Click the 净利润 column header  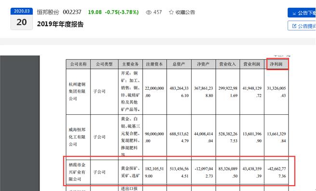coord(276,64)
